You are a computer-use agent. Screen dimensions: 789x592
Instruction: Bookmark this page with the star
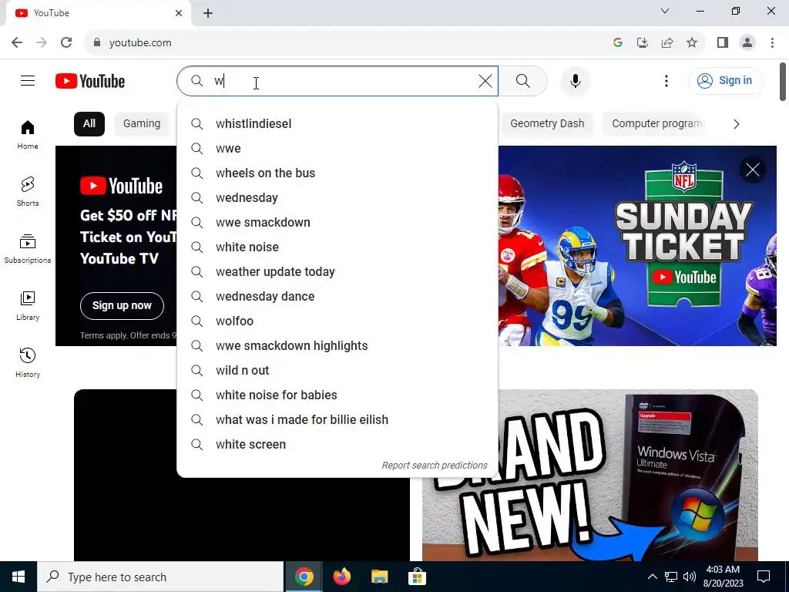[692, 43]
